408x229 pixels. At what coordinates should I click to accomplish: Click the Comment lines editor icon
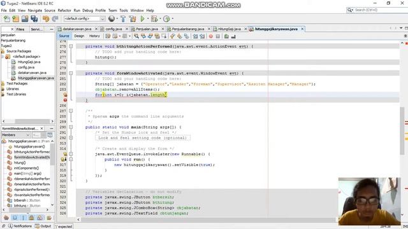point(226,36)
